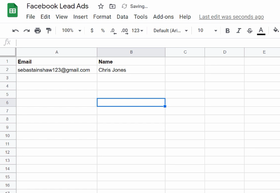Click into the formula bar
280x193 pixels.
click(148, 43)
